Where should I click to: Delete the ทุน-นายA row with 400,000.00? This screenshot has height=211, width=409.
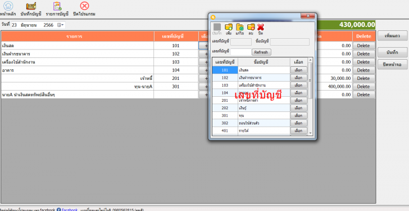(363, 87)
